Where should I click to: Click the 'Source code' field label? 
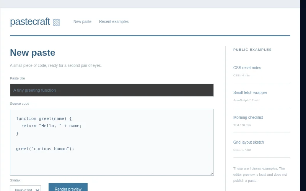[x=20, y=104]
